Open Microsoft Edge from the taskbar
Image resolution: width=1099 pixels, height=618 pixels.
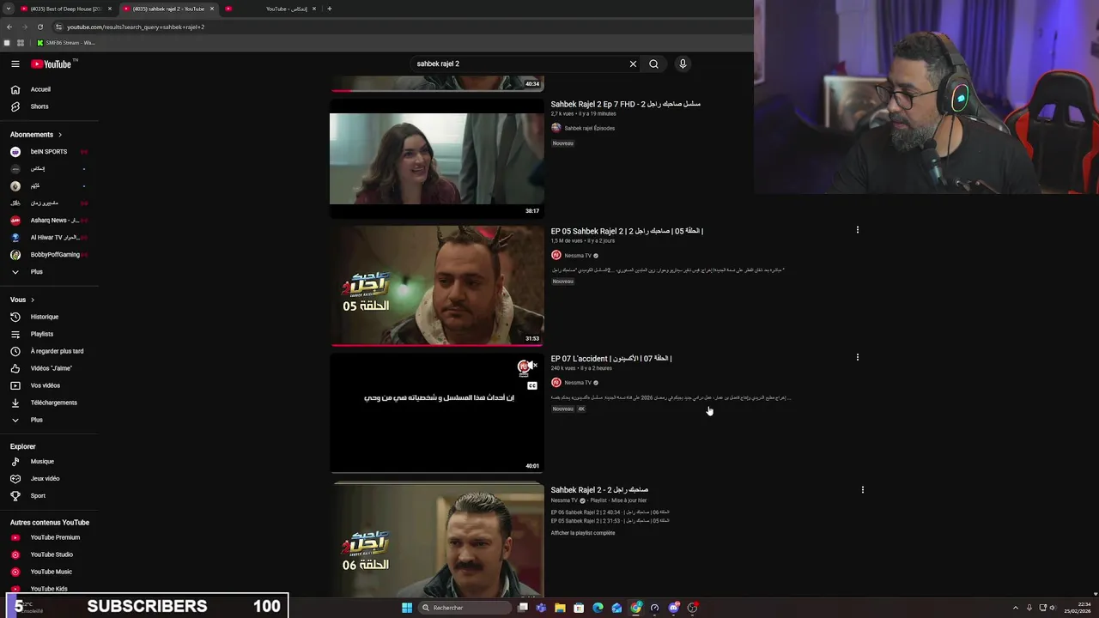598,608
